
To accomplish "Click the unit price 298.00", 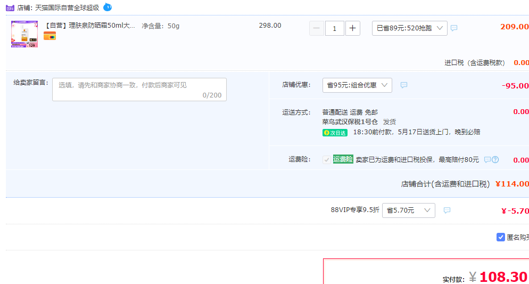I will [270, 26].
